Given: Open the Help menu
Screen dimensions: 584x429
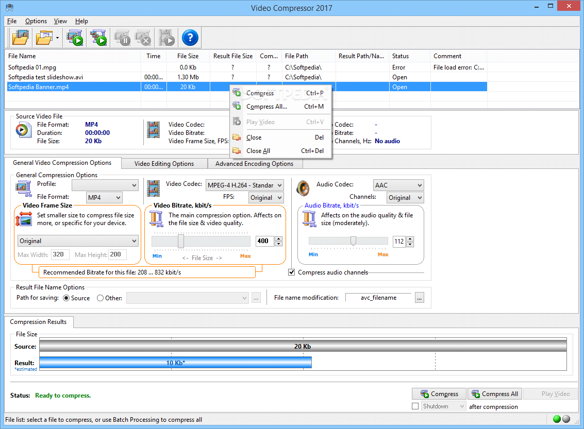Looking at the screenshot, I should 81,21.
